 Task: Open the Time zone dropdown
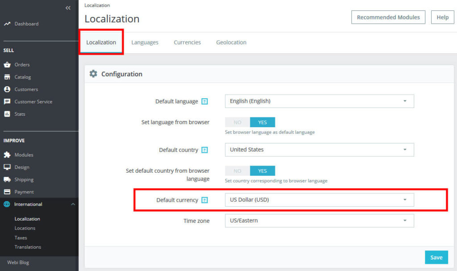click(319, 221)
